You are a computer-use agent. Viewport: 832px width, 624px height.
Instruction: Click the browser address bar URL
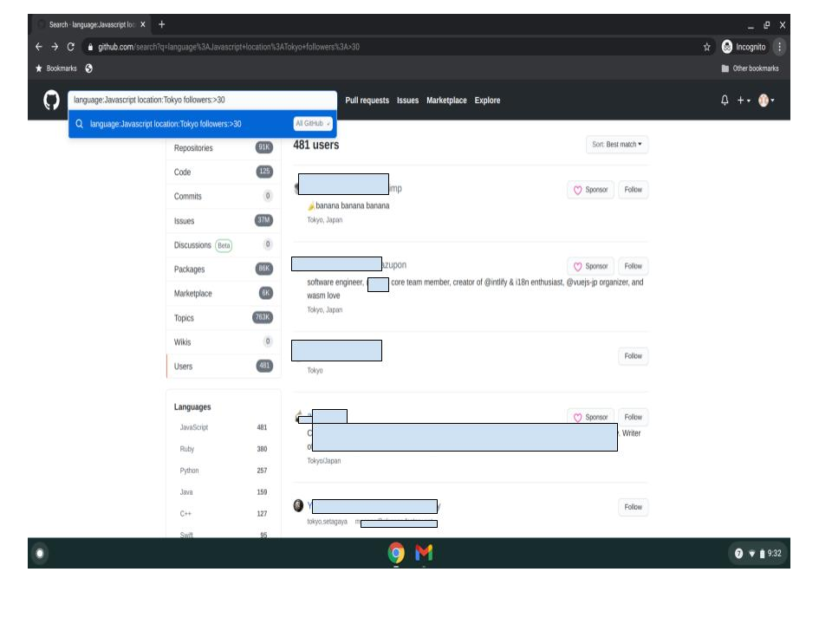229,47
